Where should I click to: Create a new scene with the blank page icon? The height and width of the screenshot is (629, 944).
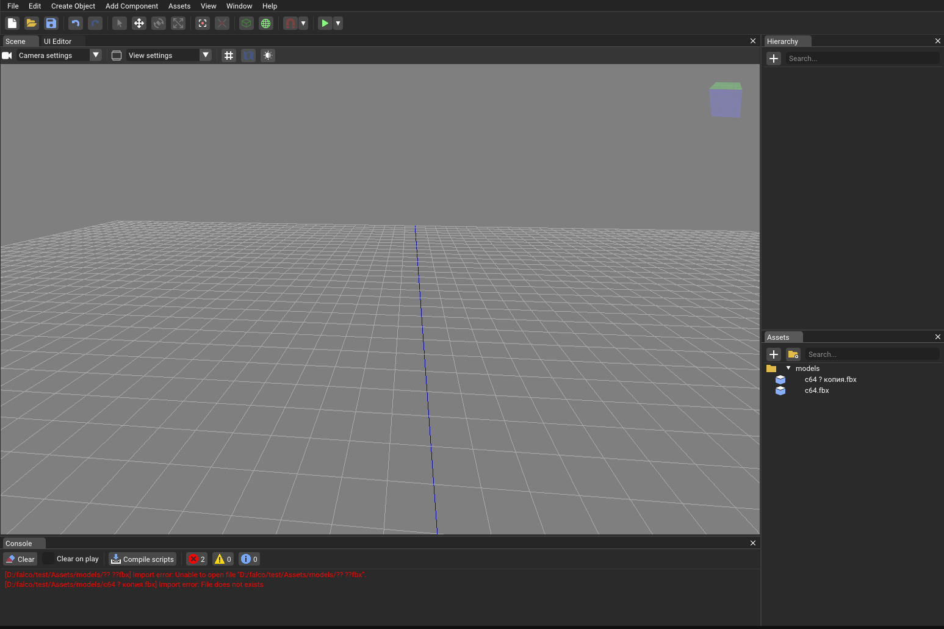[x=12, y=23]
